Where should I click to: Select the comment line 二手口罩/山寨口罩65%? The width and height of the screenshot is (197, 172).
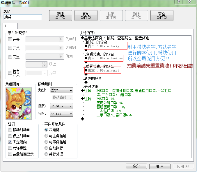[x=114, y=115]
